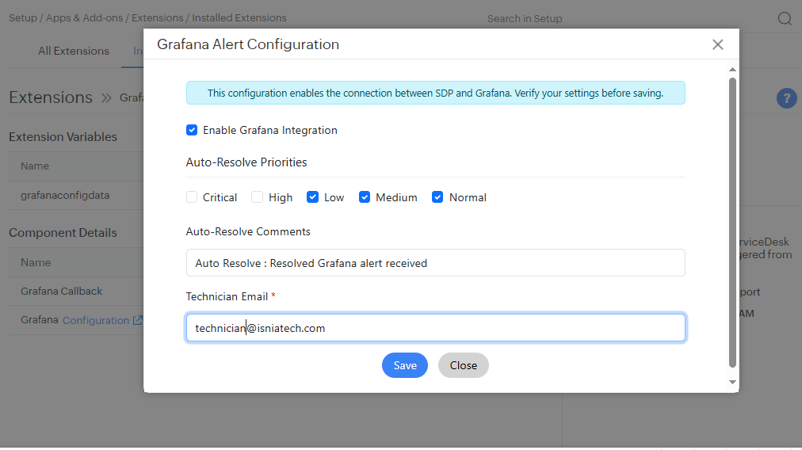
Task: Click the search magnifier icon in Setup
Action: (x=785, y=18)
